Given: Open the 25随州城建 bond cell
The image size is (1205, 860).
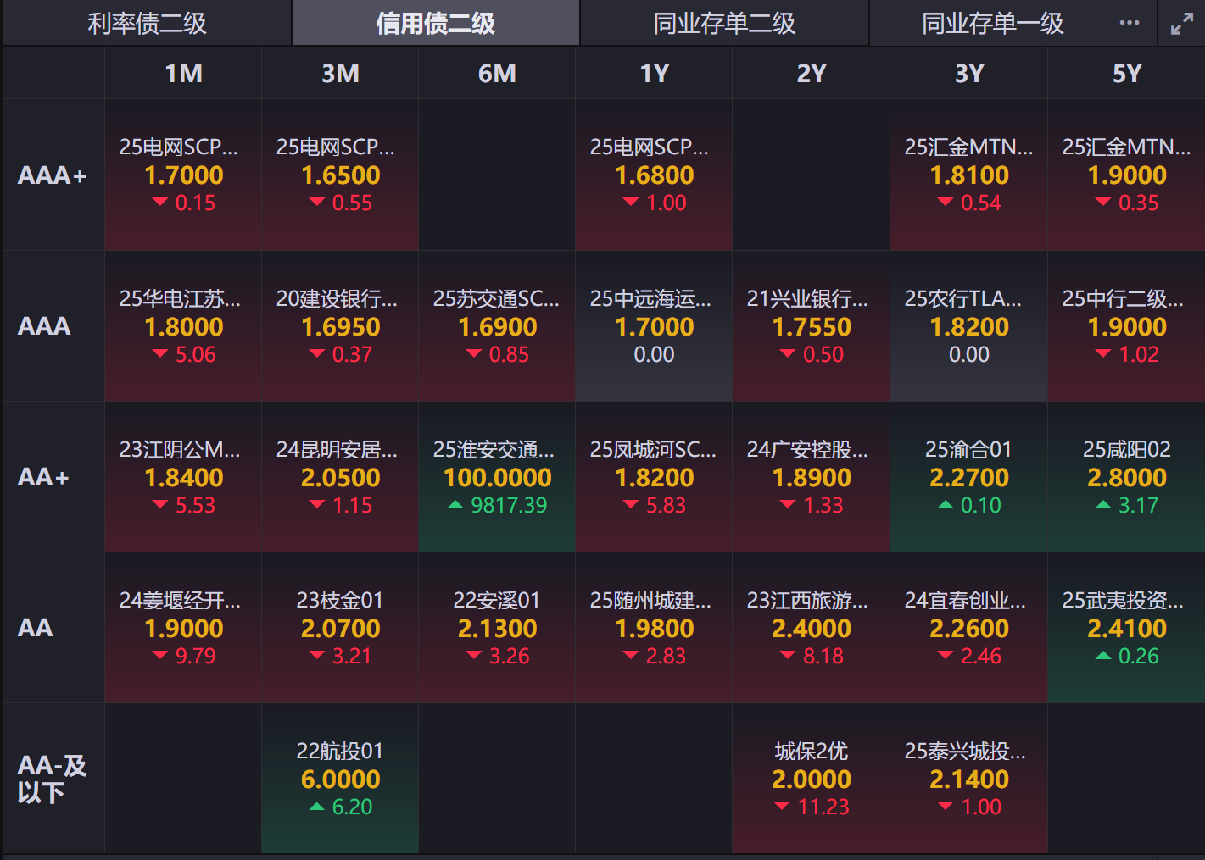Looking at the screenshot, I should click(x=654, y=628).
